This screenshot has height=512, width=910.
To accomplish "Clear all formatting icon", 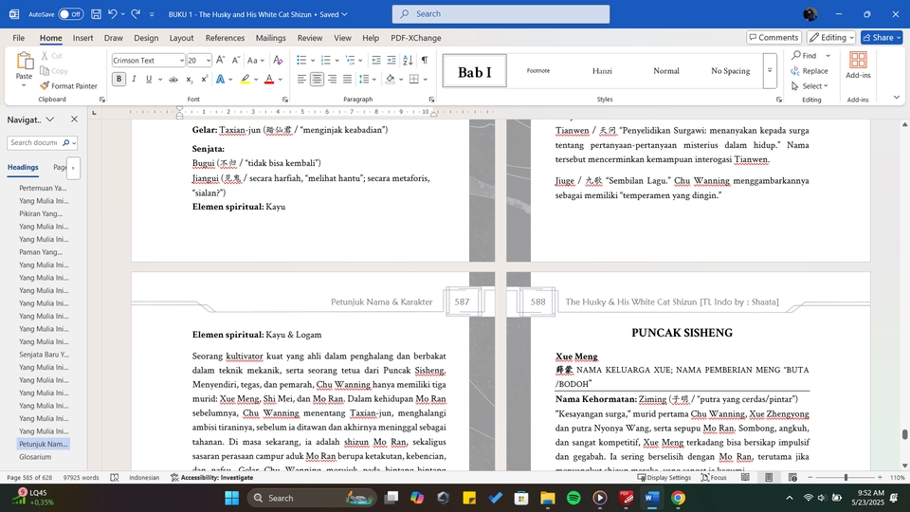I will tap(278, 60).
